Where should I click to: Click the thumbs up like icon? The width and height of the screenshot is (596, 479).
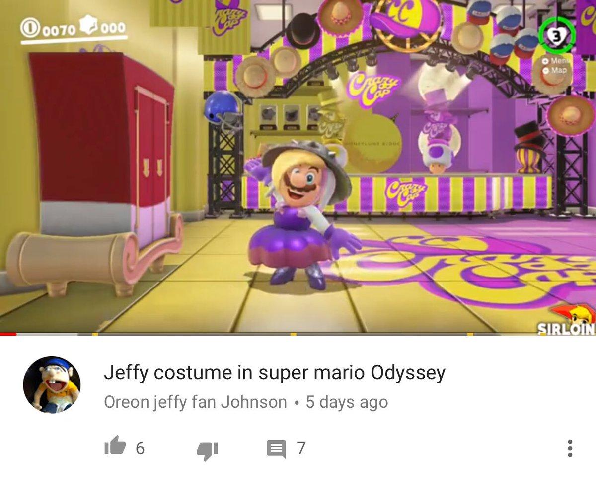[115, 446]
